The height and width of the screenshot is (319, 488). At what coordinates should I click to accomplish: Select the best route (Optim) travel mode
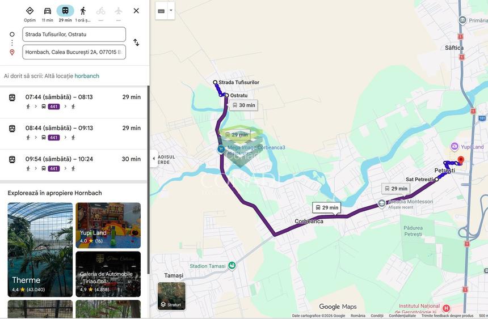pyautogui.click(x=30, y=11)
